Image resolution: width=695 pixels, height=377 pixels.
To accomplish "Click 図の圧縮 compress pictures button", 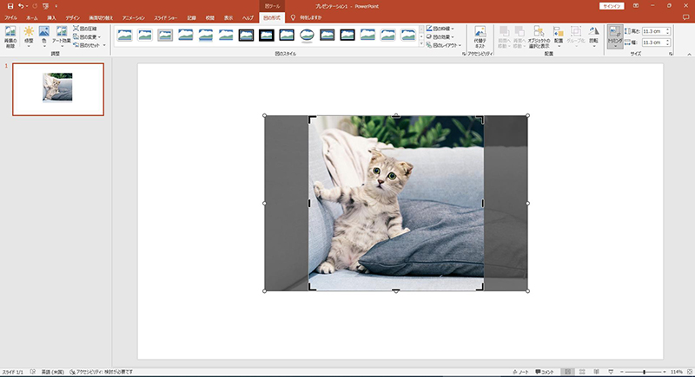I will pos(89,28).
